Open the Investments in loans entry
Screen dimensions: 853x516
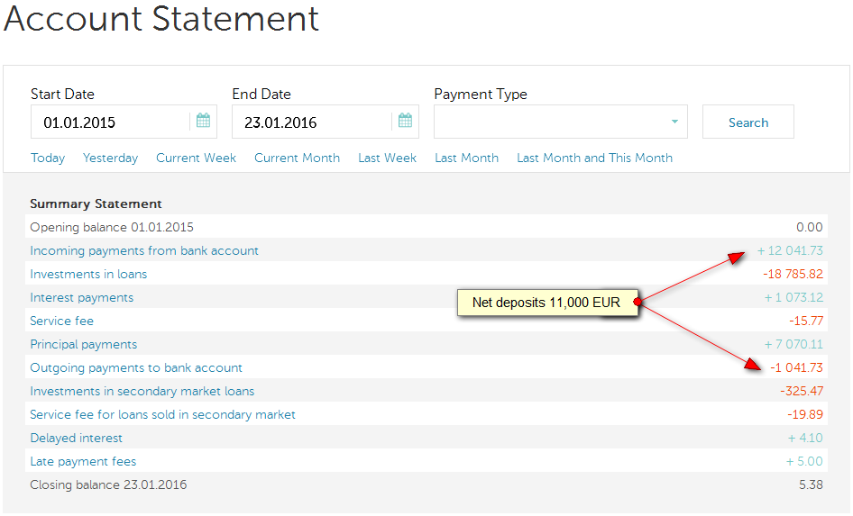coord(88,275)
